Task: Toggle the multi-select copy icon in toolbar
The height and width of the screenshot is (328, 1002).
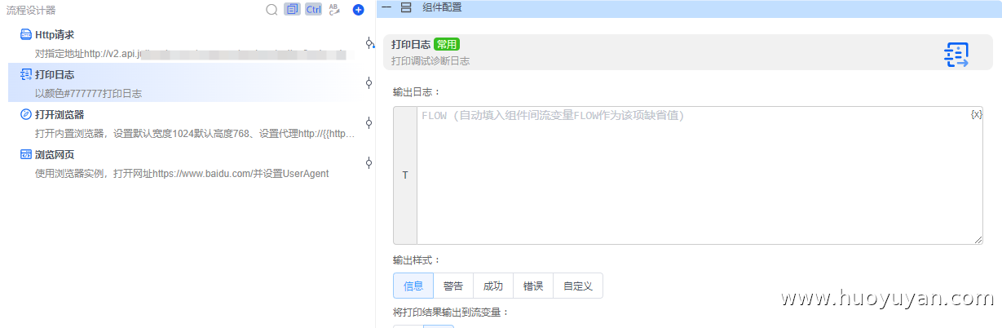Action: 292,10
